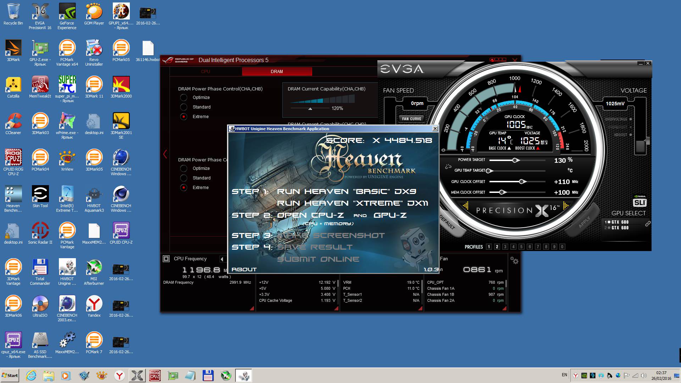
Task: Select Optimize in second DRAM Power Phase group
Action: click(x=183, y=168)
